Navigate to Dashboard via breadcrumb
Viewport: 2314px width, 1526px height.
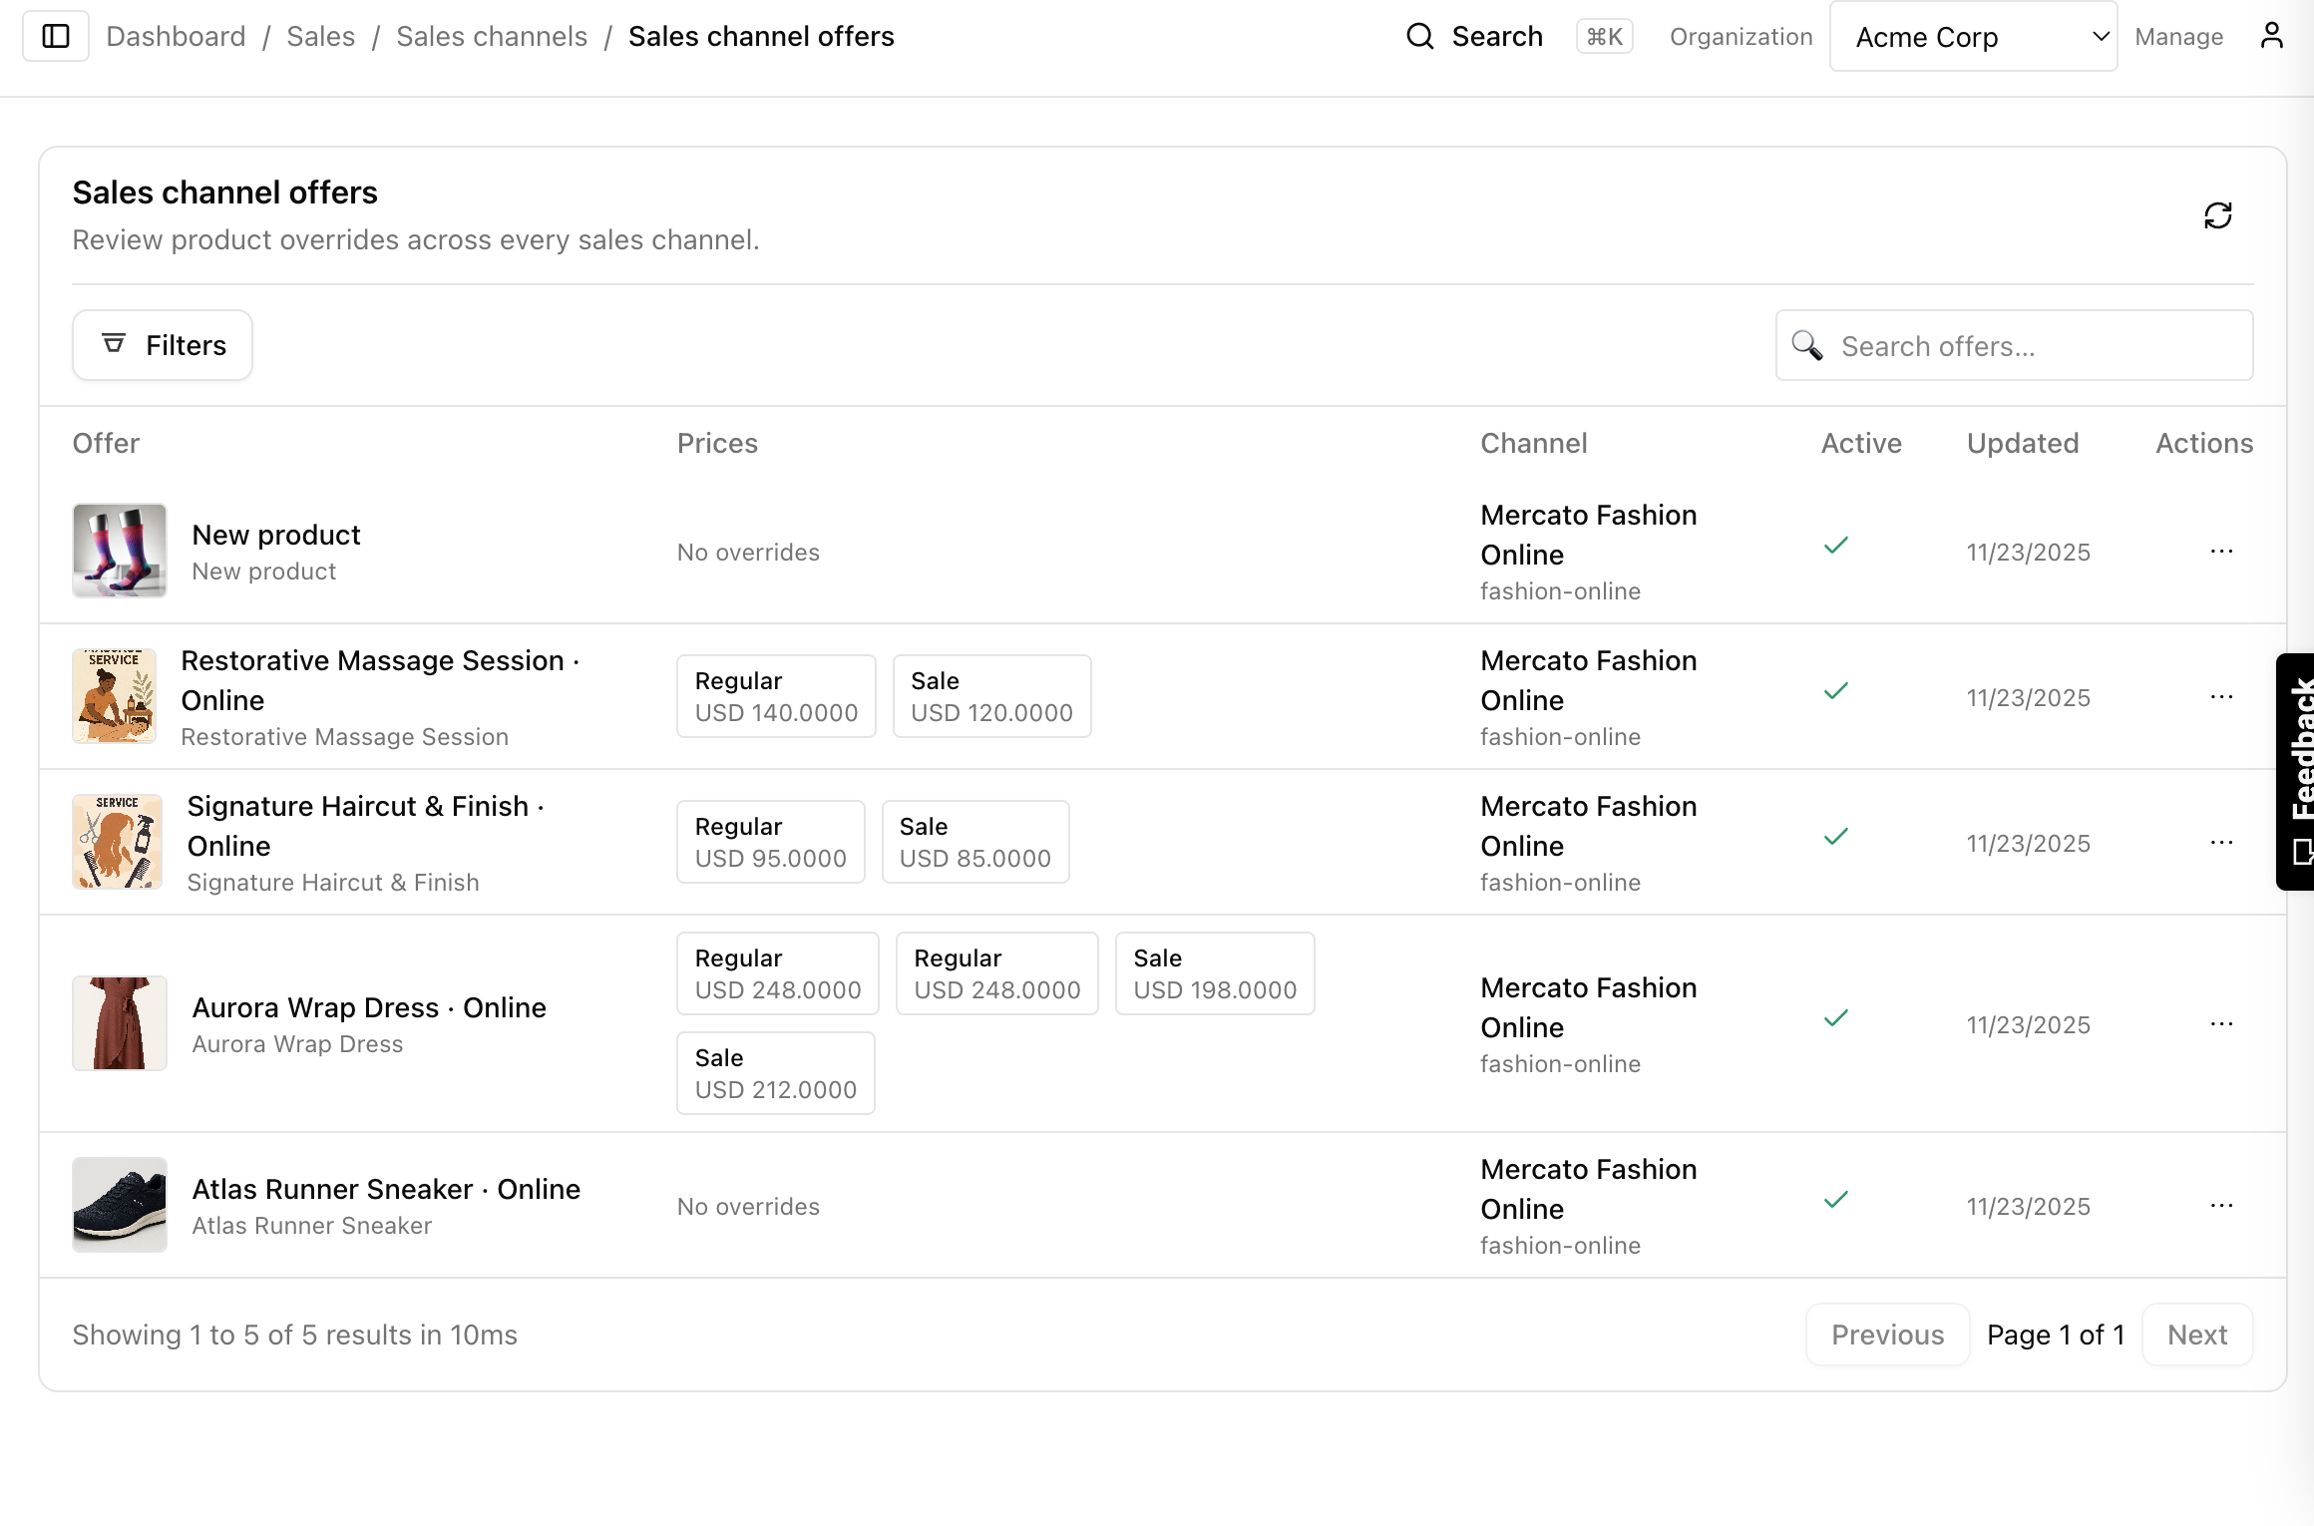176,35
